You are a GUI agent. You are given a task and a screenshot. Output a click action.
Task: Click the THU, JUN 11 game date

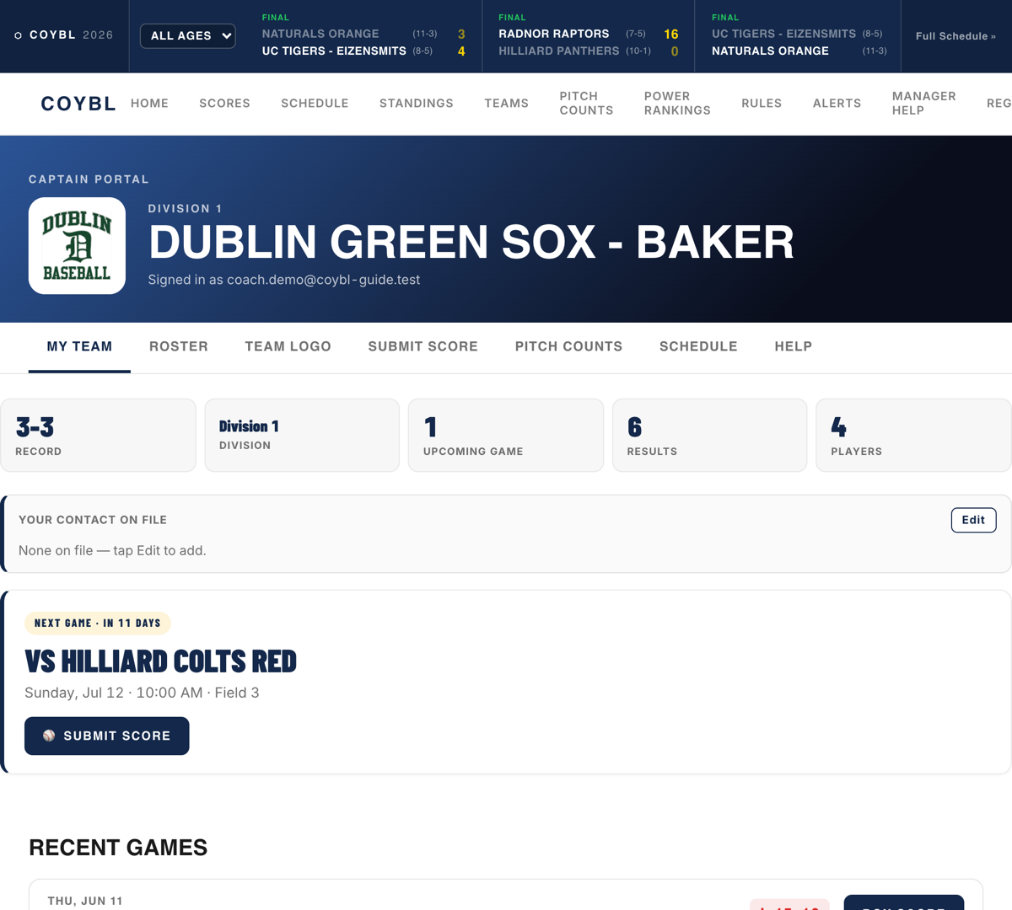(x=85, y=901)
